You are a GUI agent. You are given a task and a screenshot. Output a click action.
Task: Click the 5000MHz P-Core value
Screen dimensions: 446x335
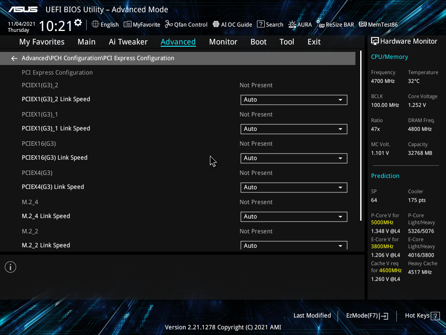382,222
